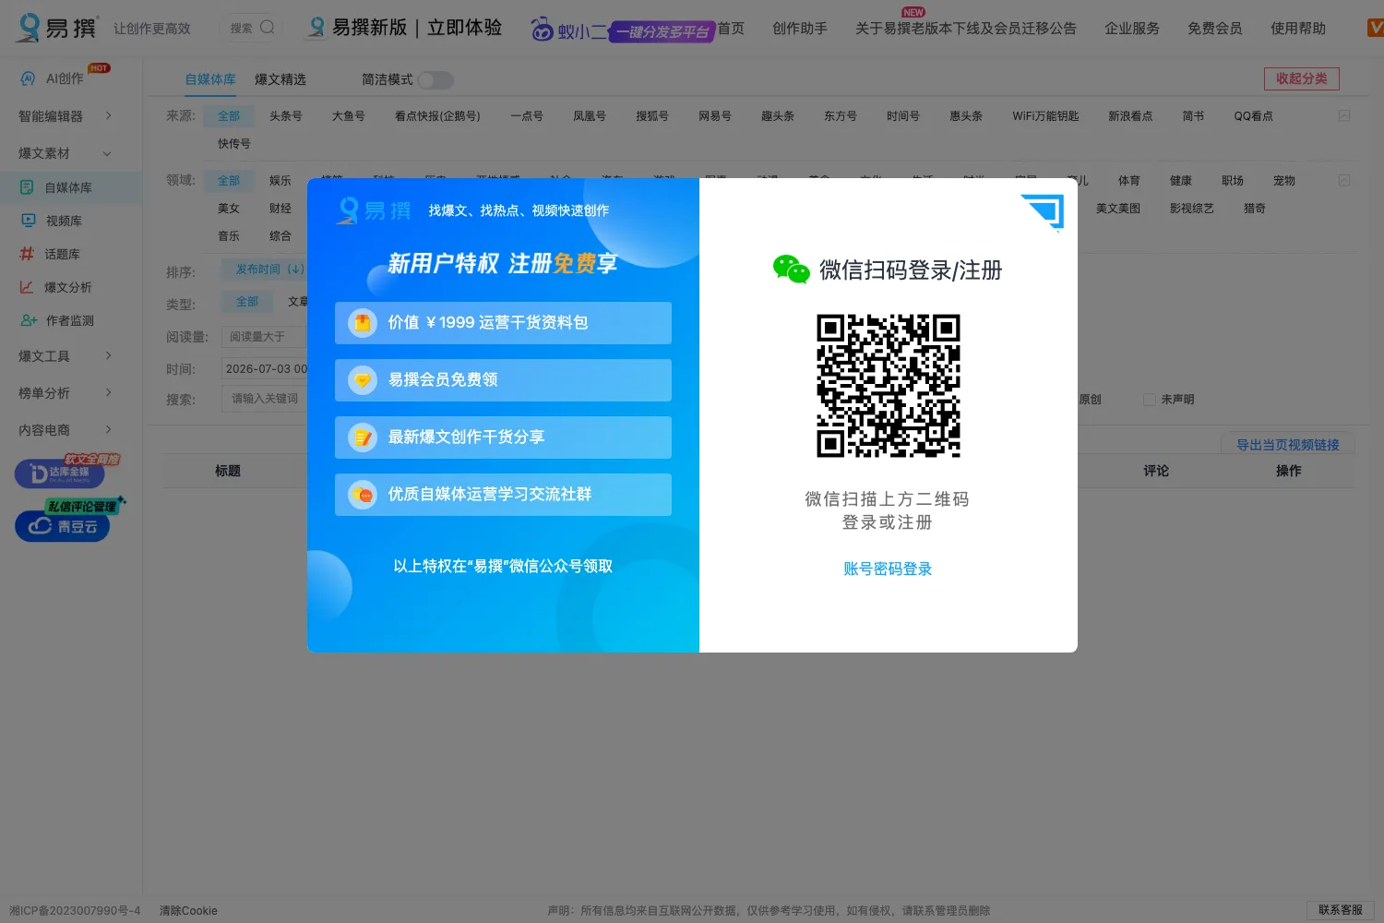Click the 请输入关键词 search field
This screenshot has height=923, width=1384.
point(265,399)
